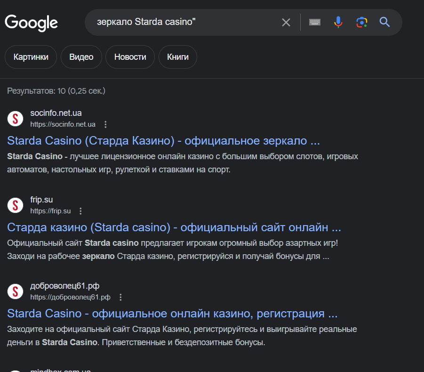Click the magnifier search button
This screenshot has width=424, height=372.
coord(384,22)
